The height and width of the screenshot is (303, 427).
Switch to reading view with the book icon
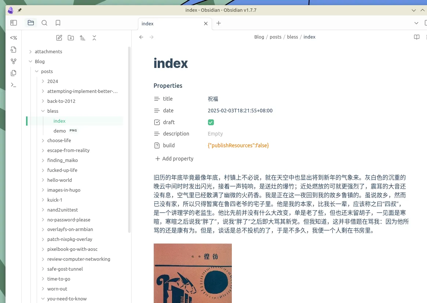click(416, 37)
